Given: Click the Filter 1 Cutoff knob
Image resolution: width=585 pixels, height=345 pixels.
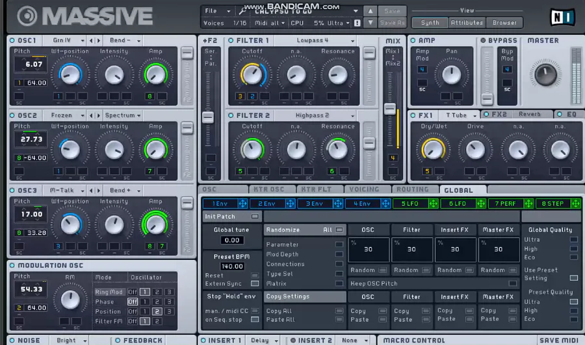Looking at the screenshot, I should [x=252, y=75].
